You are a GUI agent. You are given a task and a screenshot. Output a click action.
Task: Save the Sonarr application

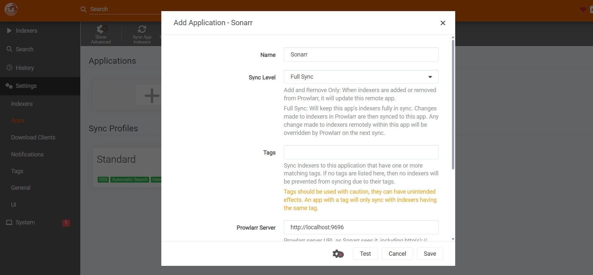(430, 254)
